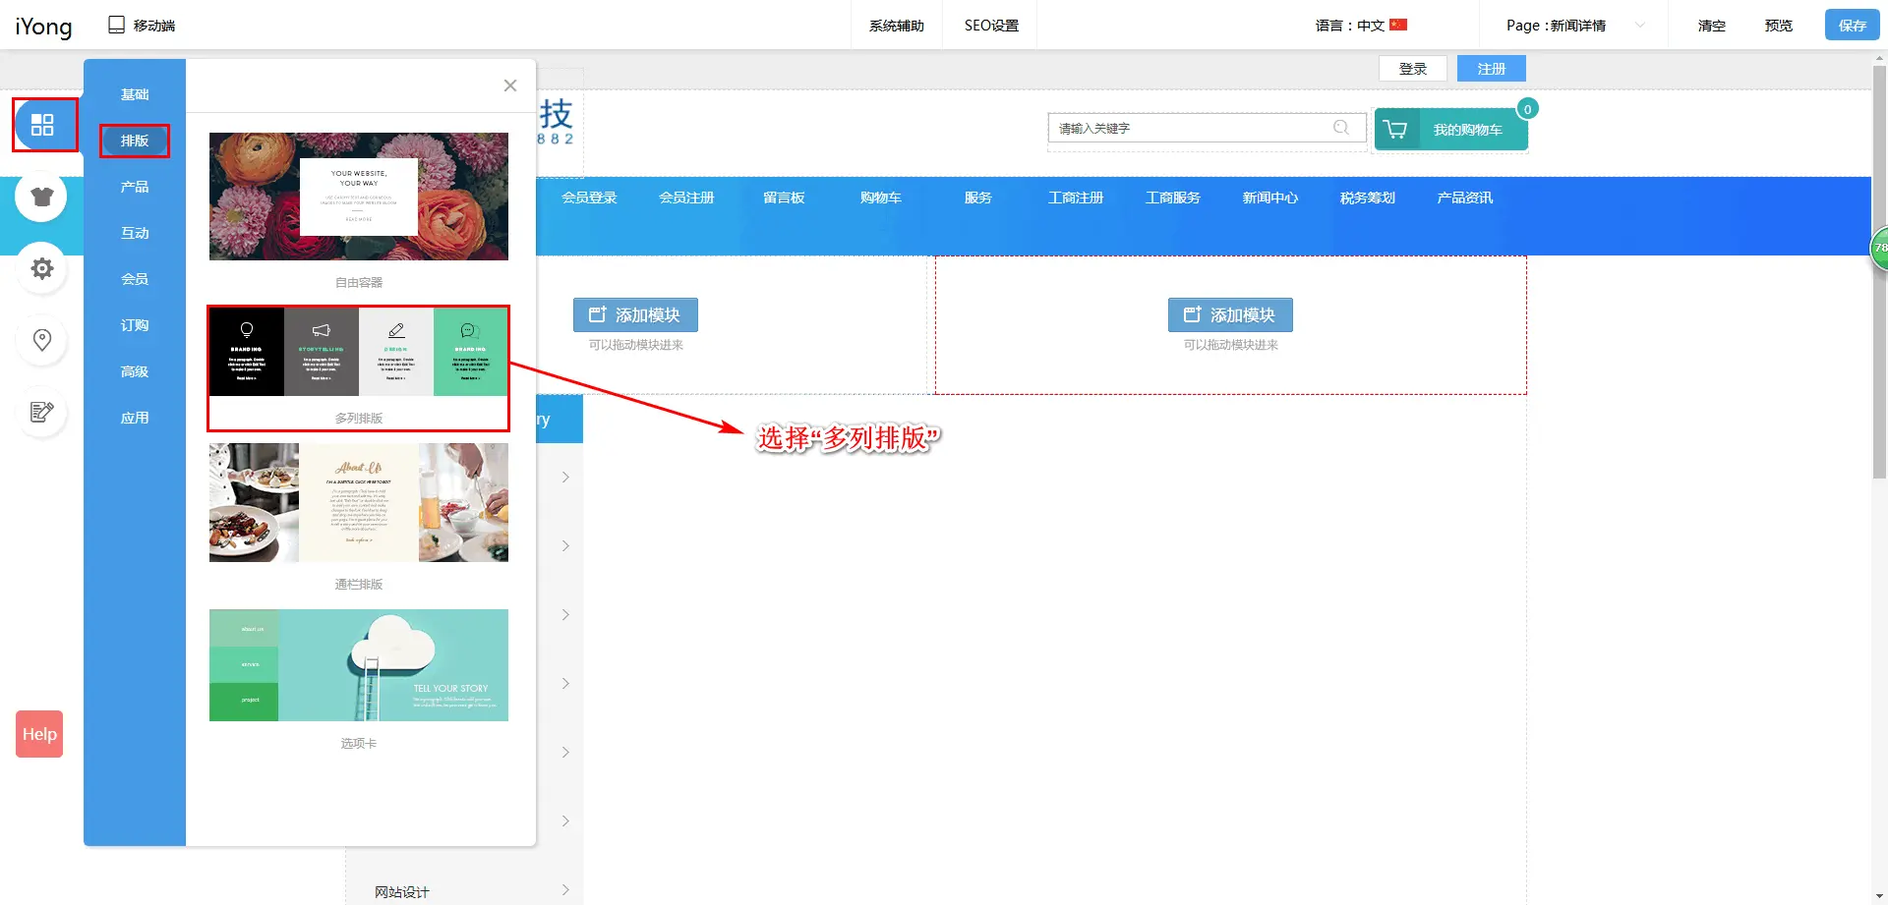Click the module grid sidebar icon

pyautogui.click(x=42, y=125)
